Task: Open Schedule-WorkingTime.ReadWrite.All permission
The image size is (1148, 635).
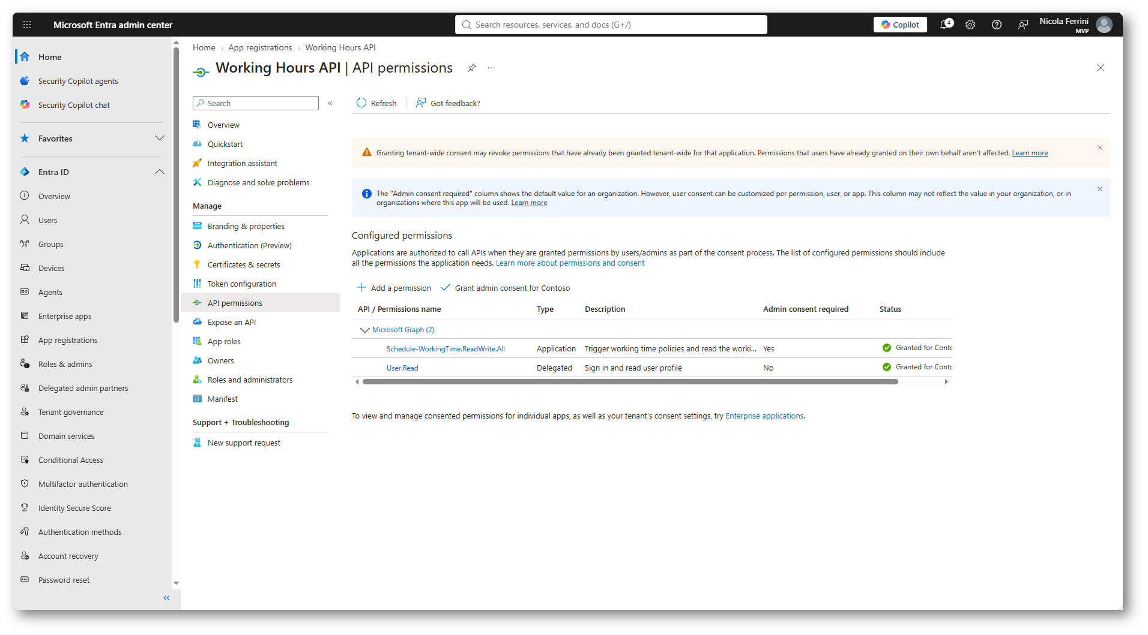Action: coord(446,349)
